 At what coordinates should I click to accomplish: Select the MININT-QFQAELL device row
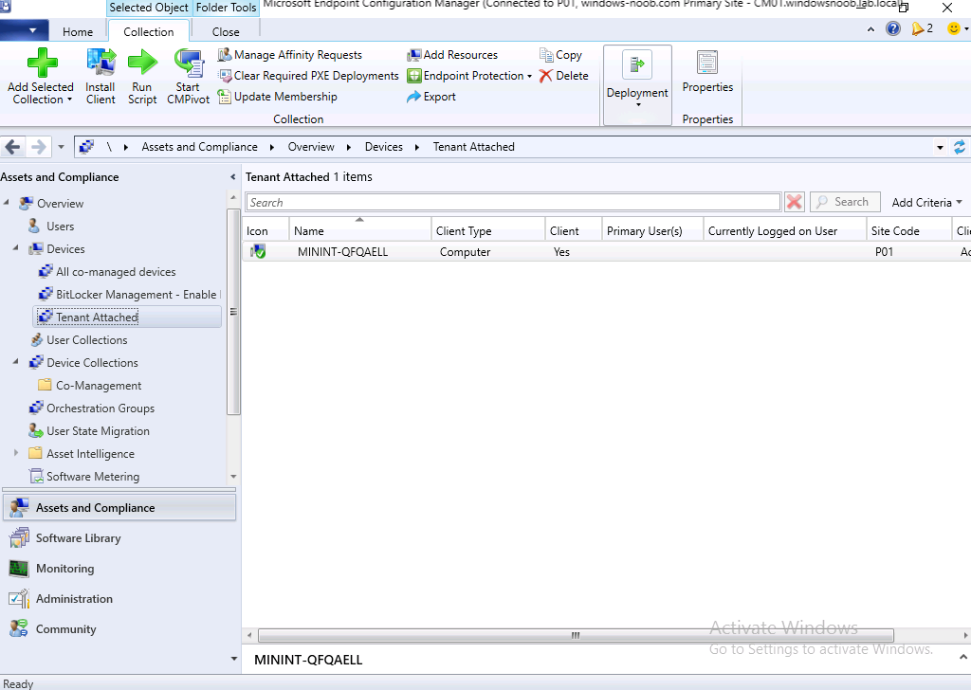coord(606,252)
